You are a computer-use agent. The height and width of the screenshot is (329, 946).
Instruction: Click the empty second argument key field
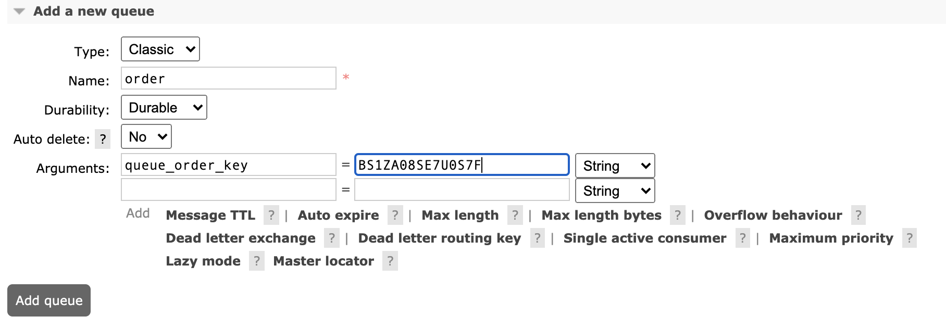228,190
